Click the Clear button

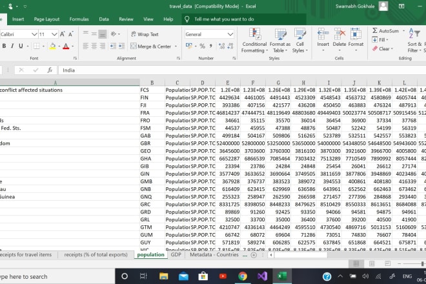point(383,49)
